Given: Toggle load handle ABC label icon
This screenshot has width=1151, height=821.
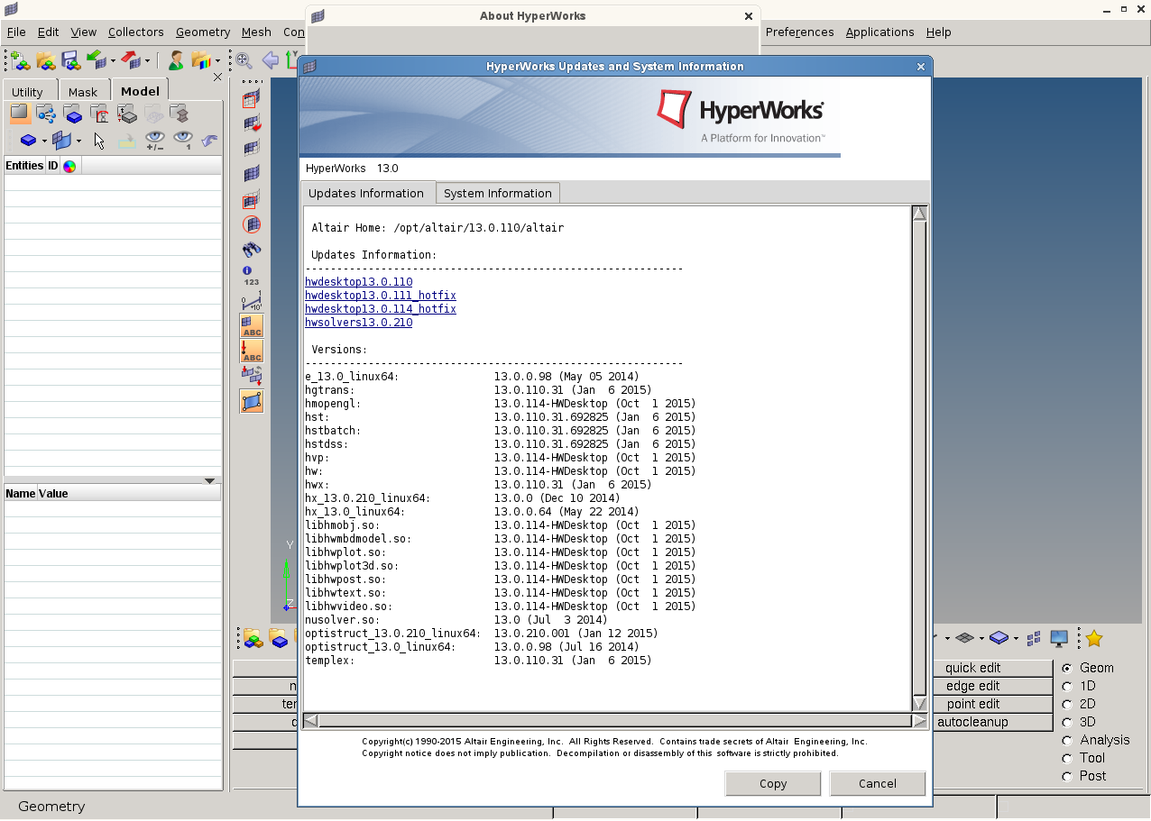Looking at the screenshot, I should pyautogui.click(x=252, y=351).
